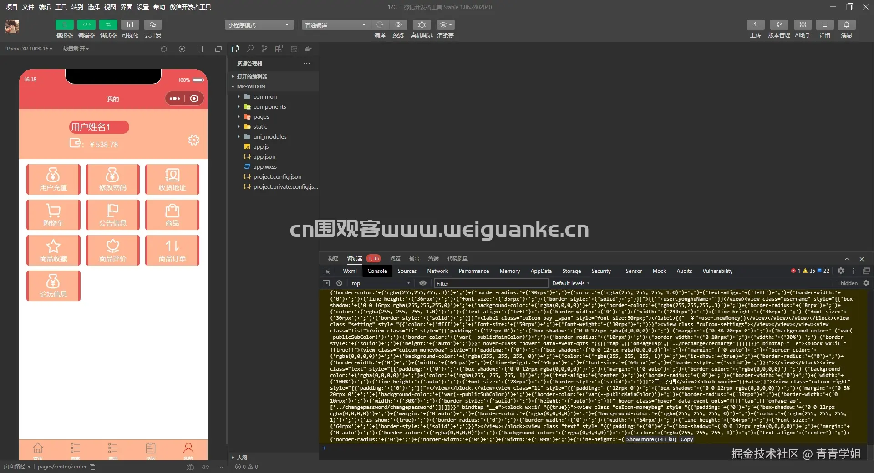Toggle the 模拟器 simulator panel button
Viewport: 874px width, 473px height.
(64, 25)
